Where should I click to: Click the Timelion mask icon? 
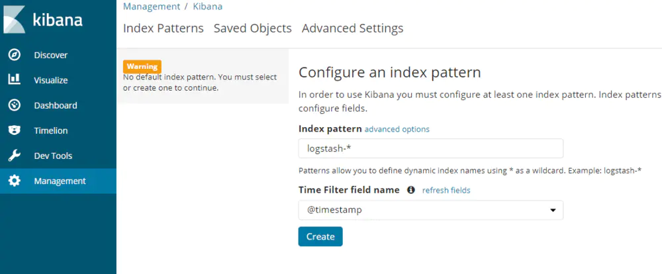[x=14, y=130]
